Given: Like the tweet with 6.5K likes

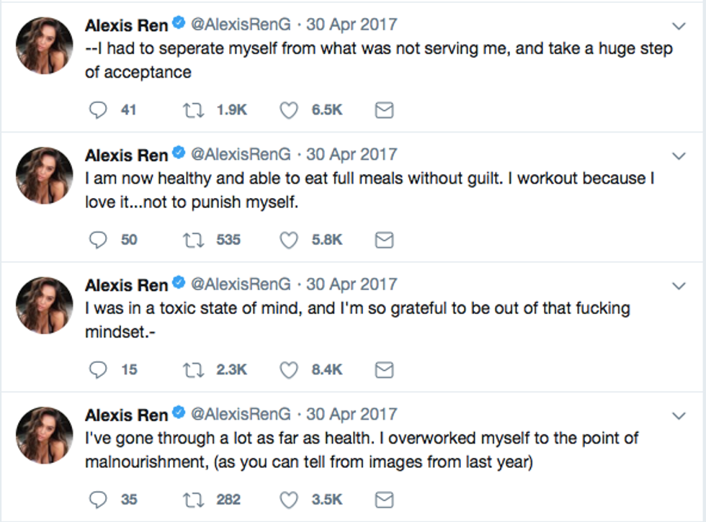Looking at the screenshot, I should point(289,110).
